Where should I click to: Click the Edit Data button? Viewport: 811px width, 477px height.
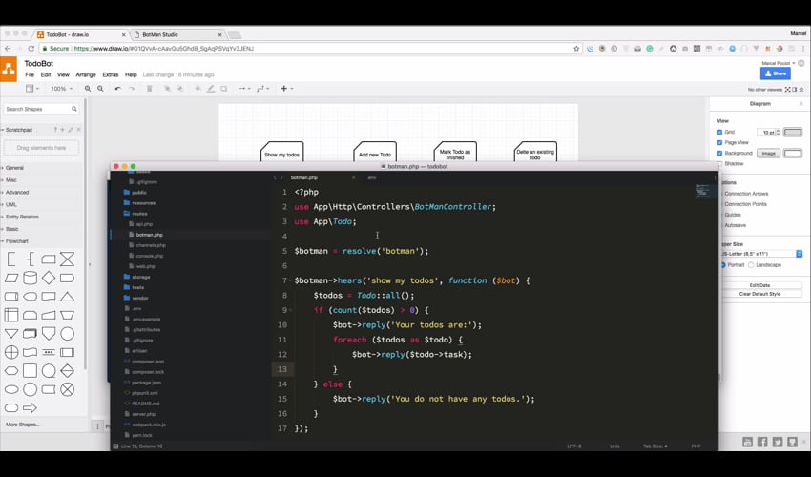tap(759, 285)
